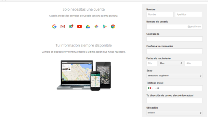Click the Google Drive triangle icon

coord(88,27)
